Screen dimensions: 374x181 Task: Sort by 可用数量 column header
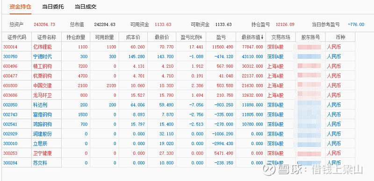(104, 37)
